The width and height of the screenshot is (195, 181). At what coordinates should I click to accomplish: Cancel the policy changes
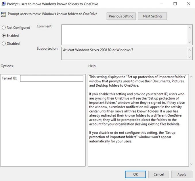(158, 174)
